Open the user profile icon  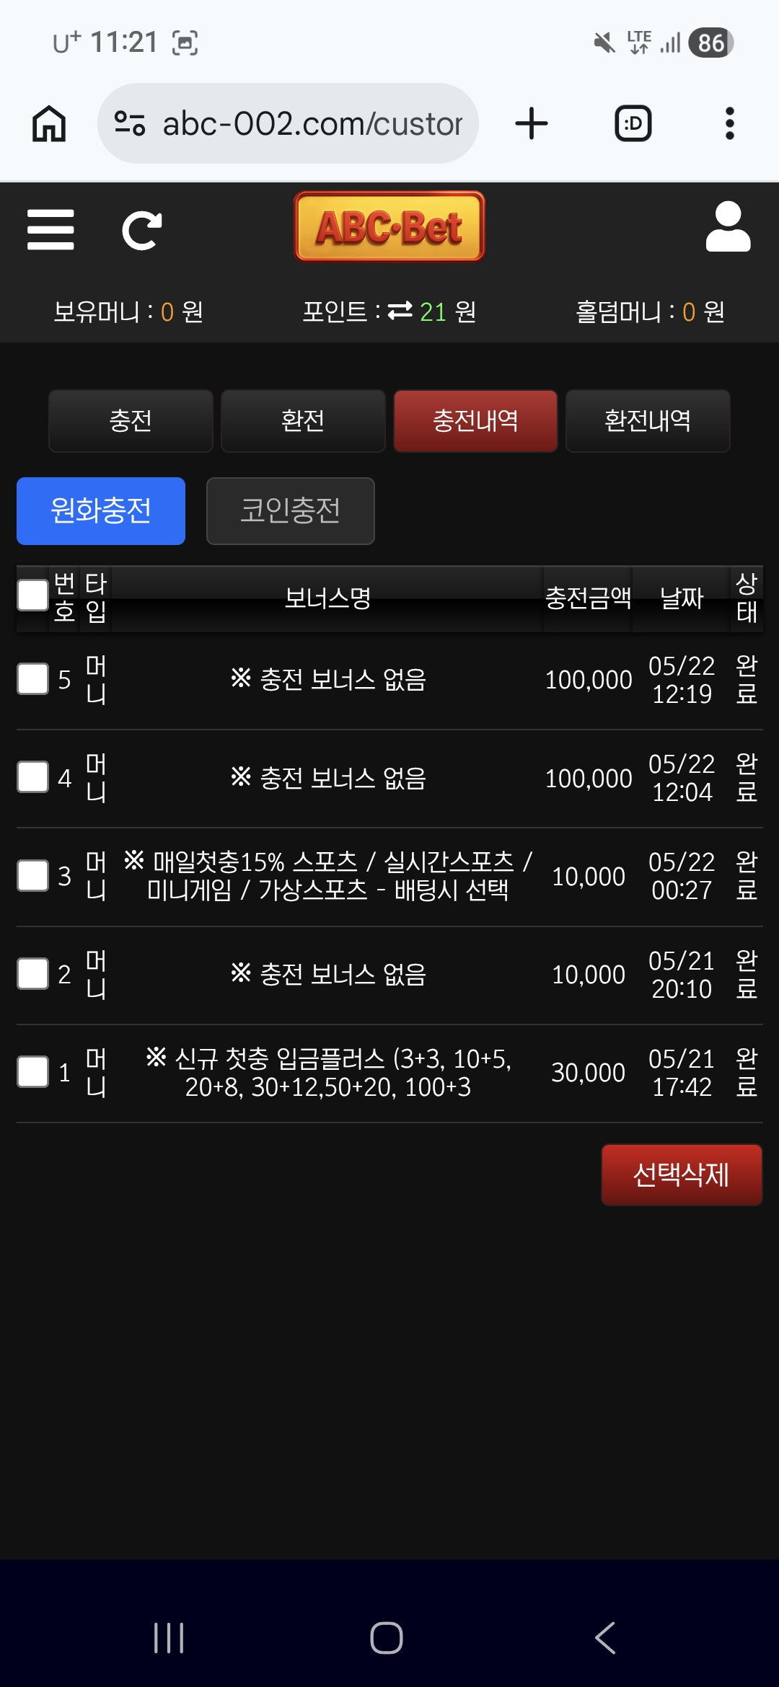pyautogui.click(x=728, y=226)
